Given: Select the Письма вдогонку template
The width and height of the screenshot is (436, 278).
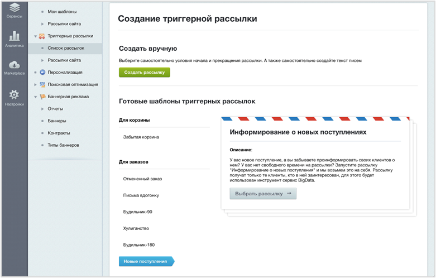Looking at the screenshot, I should click(x=141, y=195).
